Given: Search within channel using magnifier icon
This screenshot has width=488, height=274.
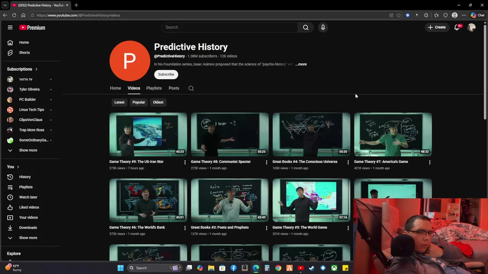Looking at the screenshot, I should [191, 88].
